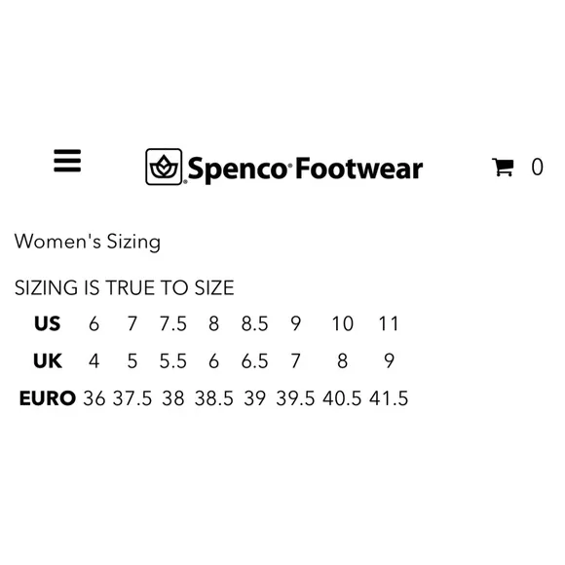Select US size 7.5 cell

(x=173, y=323)
